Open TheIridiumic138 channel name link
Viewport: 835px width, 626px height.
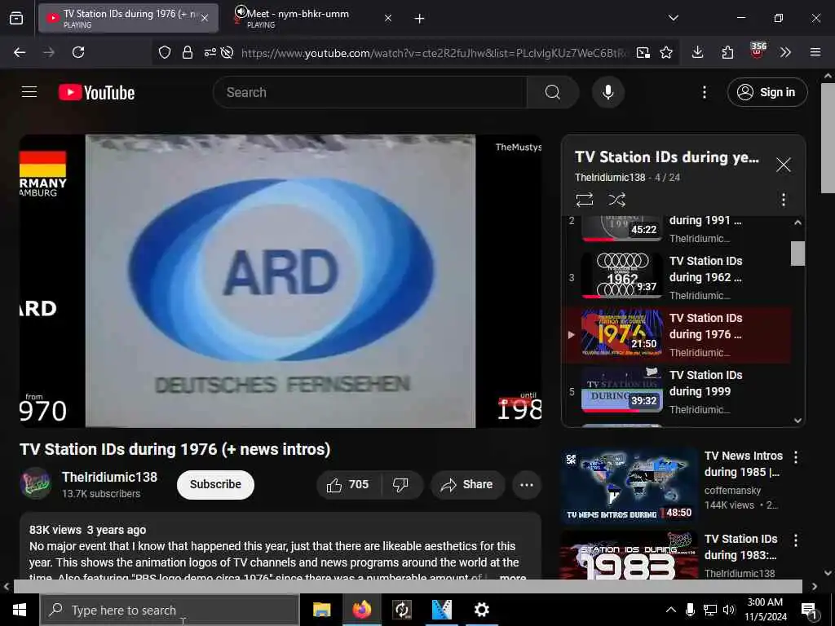click(x=109, y=476)
